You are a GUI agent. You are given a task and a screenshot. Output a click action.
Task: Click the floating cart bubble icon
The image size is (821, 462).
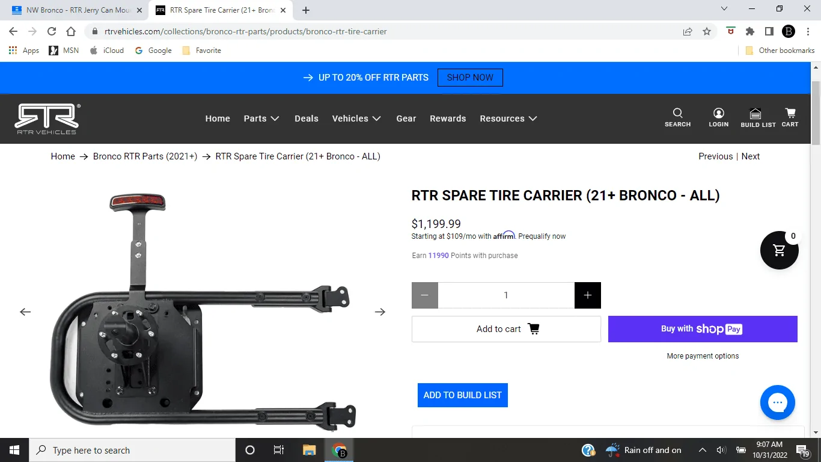click(779, 250)
